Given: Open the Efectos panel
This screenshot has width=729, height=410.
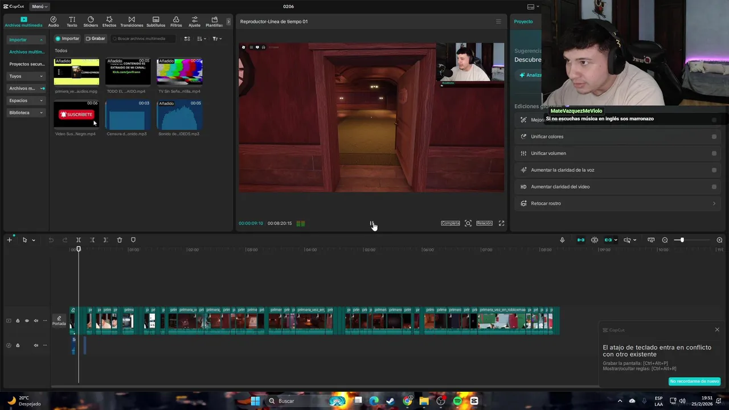Looking at the screenshot, I should (x=109, y=22).
